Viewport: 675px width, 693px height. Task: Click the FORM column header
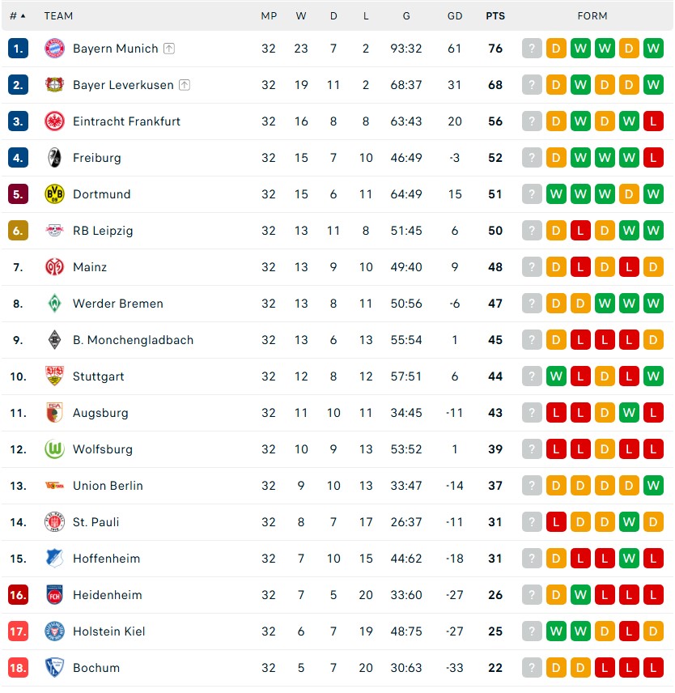pos(592,16)
